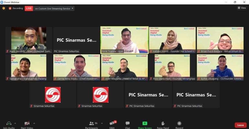Click the encryption shield icon
249x129 pixels.
[4, 8]
